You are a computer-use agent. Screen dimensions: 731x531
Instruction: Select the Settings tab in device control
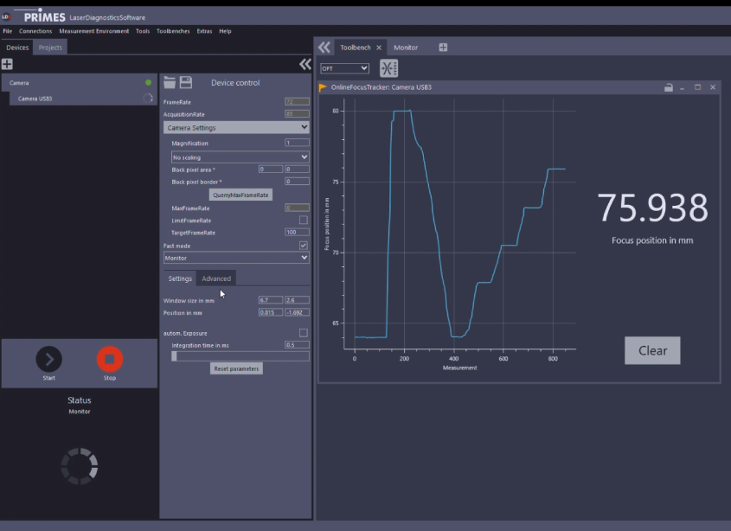(180, 278)
